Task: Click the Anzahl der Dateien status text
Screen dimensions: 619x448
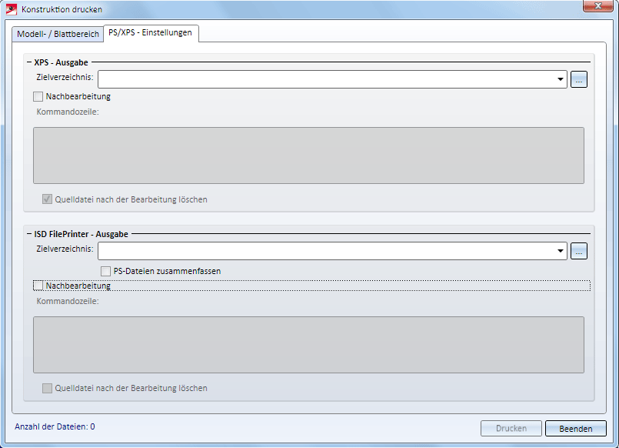Action: (x=55, y=426)
